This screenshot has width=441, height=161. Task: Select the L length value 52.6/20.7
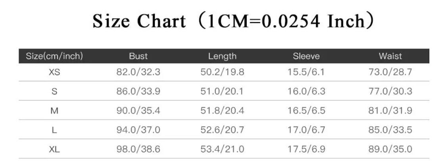(222, 130)
